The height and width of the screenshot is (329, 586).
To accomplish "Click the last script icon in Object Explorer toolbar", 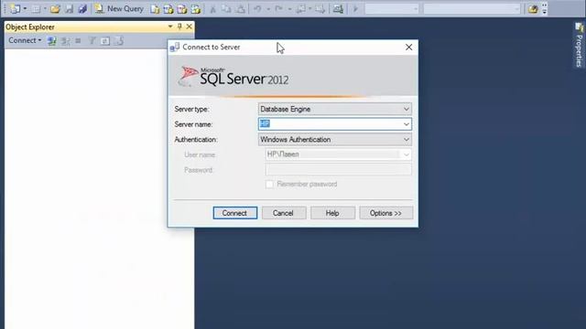I will coord(119,40).
